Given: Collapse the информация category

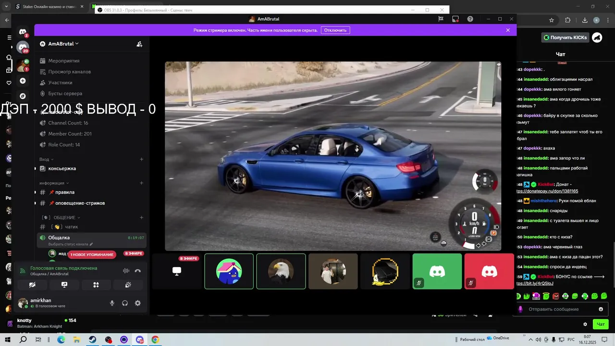Looking at the screenshot, I should 54,183.
